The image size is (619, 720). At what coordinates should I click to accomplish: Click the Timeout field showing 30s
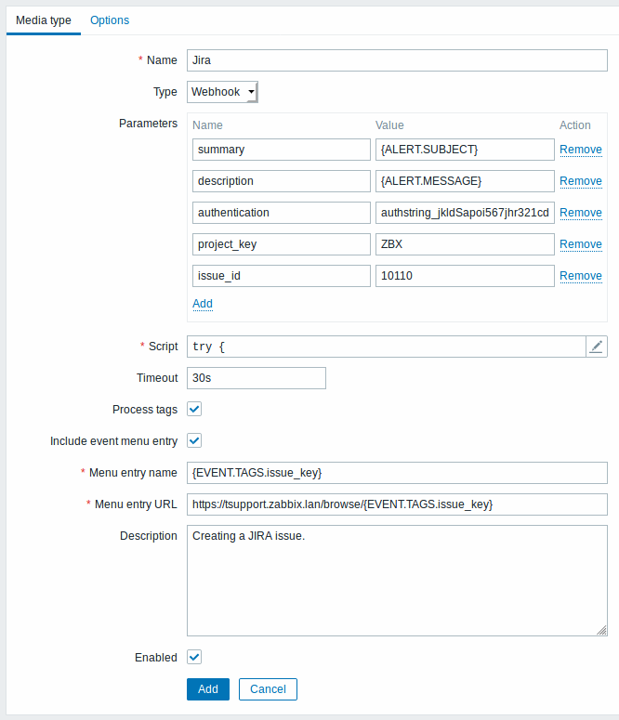tap(257, 378)
